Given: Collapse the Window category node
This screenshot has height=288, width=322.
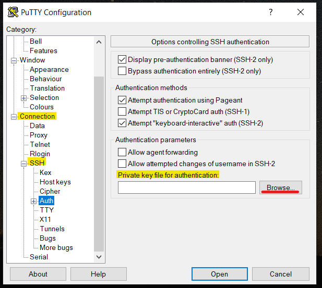Looking at the screenshot, I should [14, 60].
